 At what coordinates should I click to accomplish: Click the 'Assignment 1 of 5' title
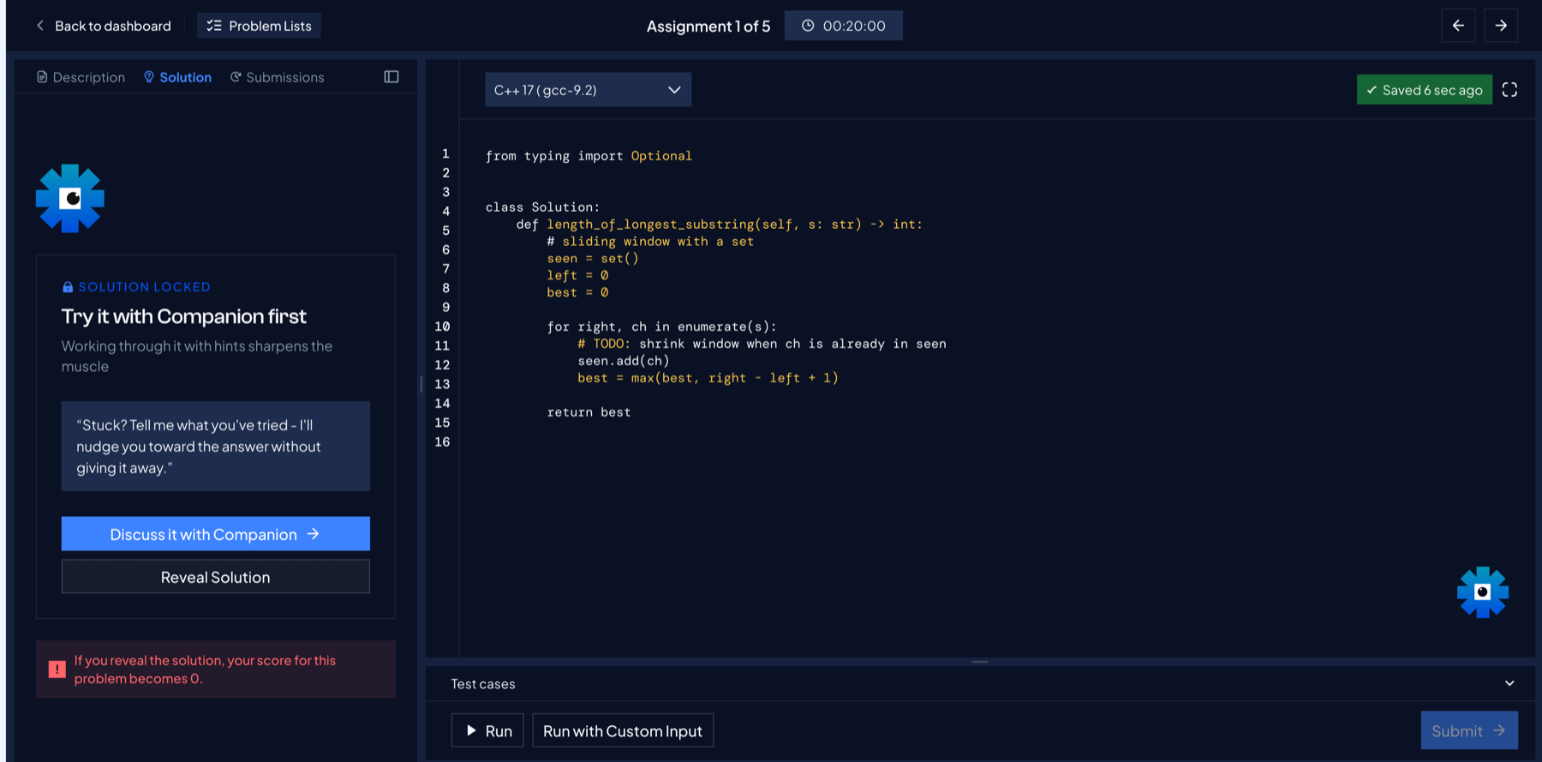point(708,27)
